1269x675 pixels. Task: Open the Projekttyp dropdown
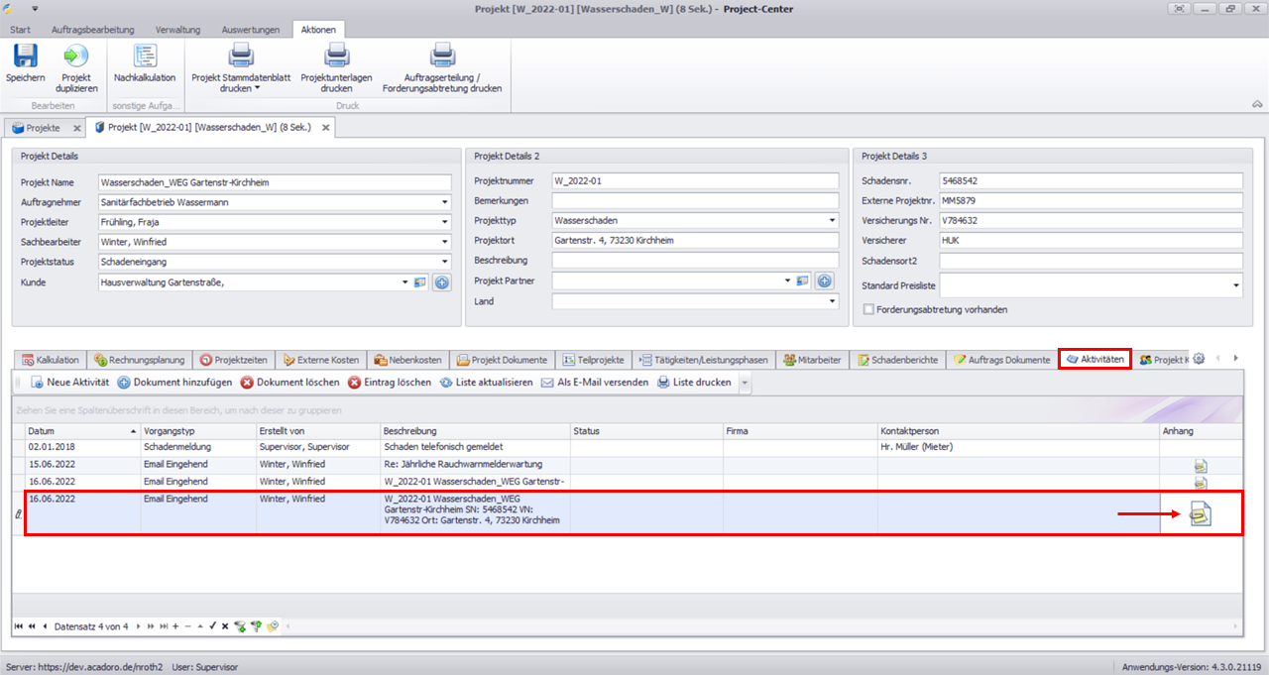point(832,221)
